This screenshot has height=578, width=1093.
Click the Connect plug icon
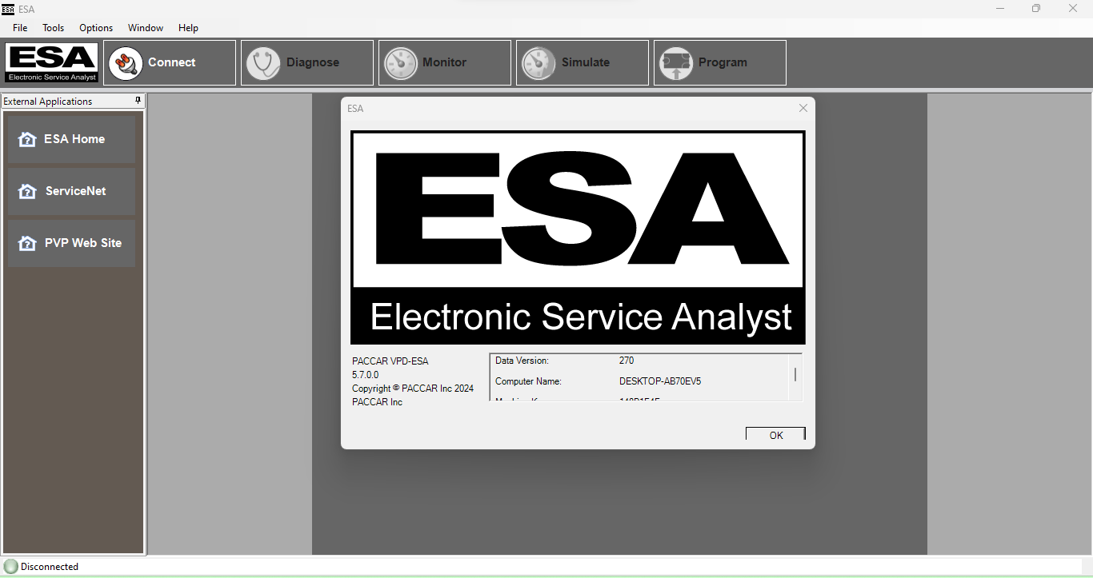(x=125, y=63)
